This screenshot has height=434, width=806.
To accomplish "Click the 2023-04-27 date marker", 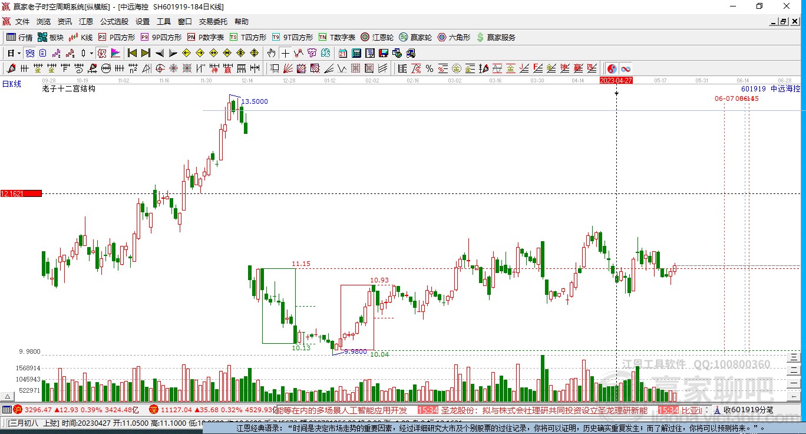I will [x=616, y=80].
